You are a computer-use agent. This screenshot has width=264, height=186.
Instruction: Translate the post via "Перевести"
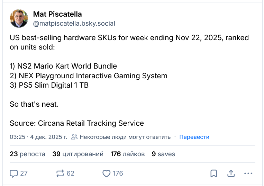click(194, 137)
